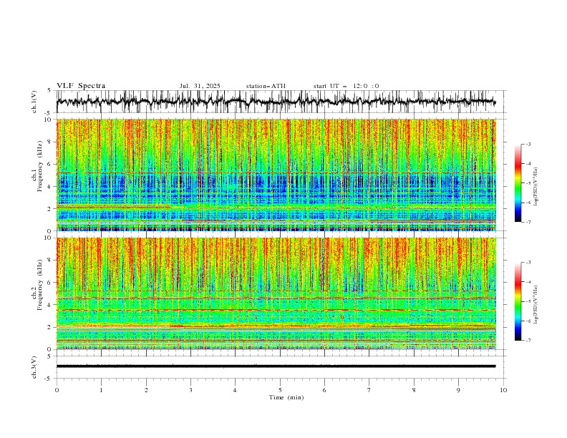Click the ch.1 spectrogram color scale bar
Image resolution: width=567 pixels, height=438 pixels.
coord(518,183)
